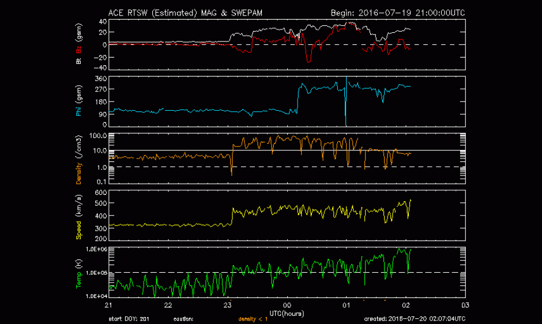Click the UTC(hours) x-axis label
Screen dimensions: 542x324
(x=286, y=312)
